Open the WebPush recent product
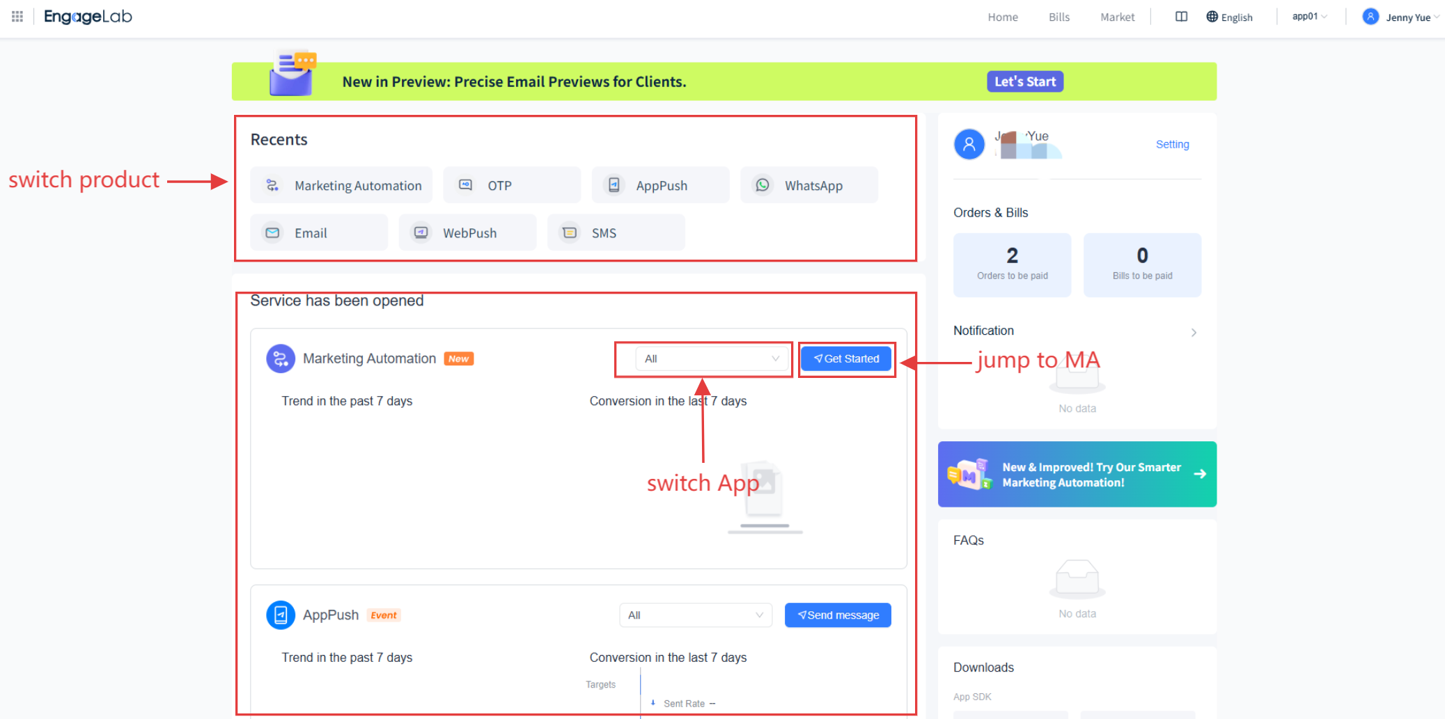The width and height of the screenshot is (1445, 719). 467,232
